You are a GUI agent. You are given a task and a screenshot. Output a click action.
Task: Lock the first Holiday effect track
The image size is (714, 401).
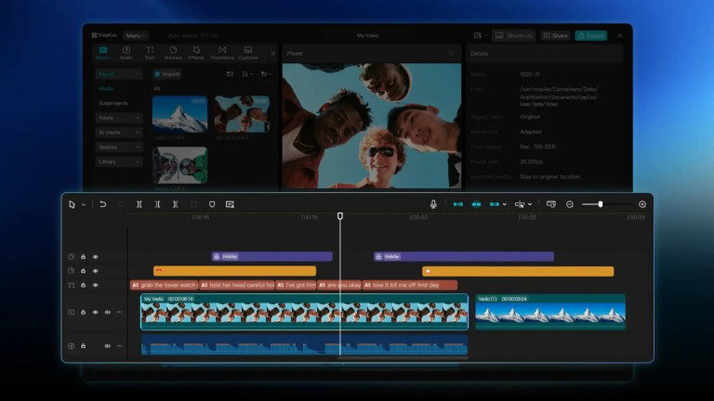84,257
